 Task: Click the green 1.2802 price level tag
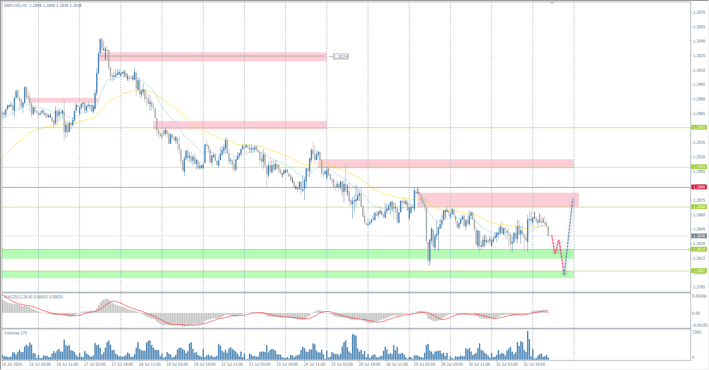699,271
